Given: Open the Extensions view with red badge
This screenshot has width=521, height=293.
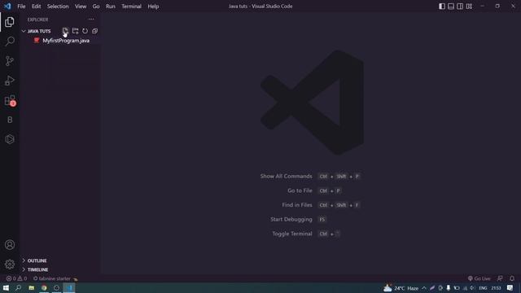Looking at the screenshot, I should [10, 100].
